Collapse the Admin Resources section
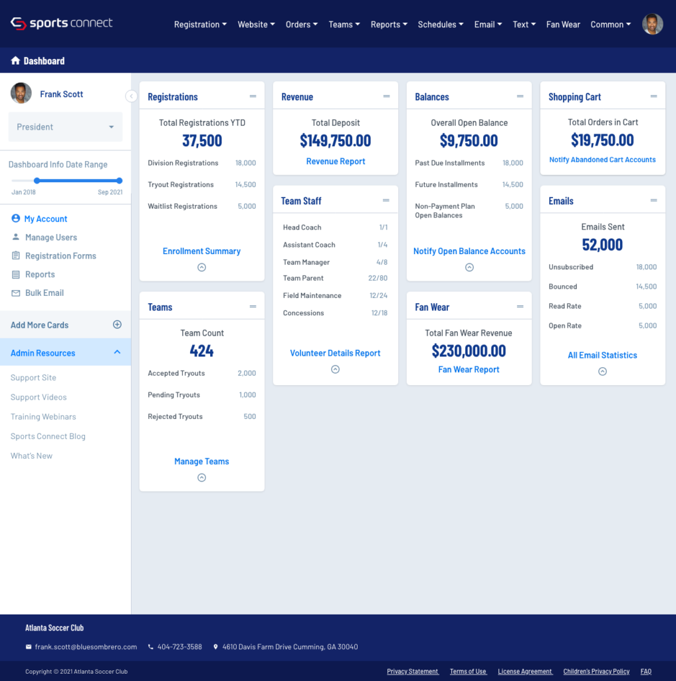The width and height of the screenshot is (676, 681). pos(117,352)
